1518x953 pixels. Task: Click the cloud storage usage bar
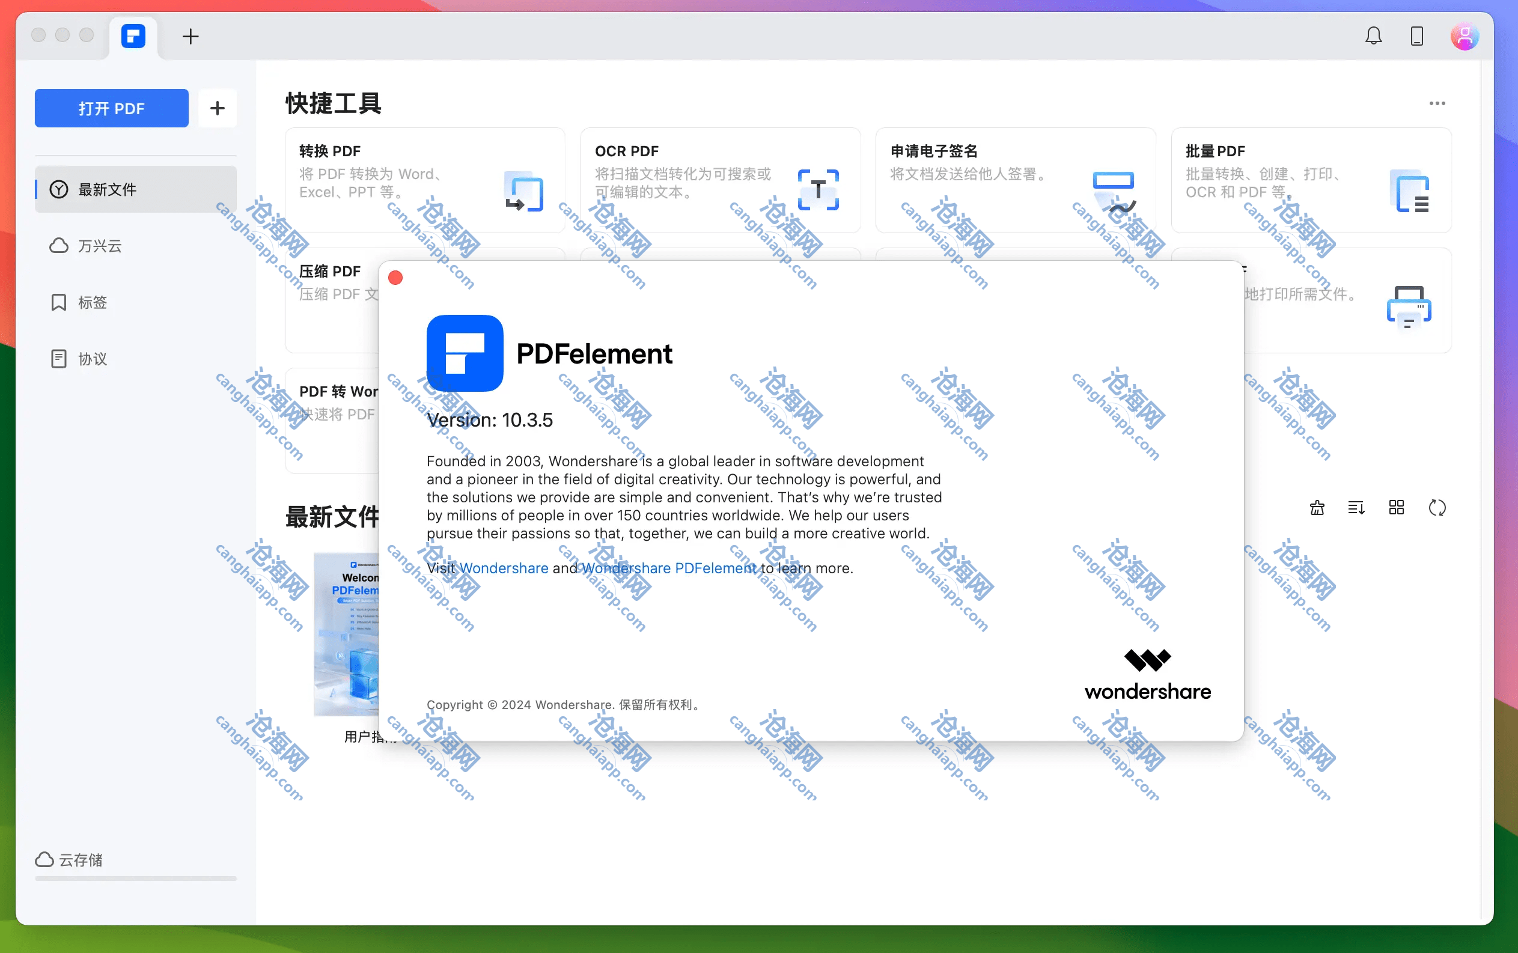click(x=136, y=878)
